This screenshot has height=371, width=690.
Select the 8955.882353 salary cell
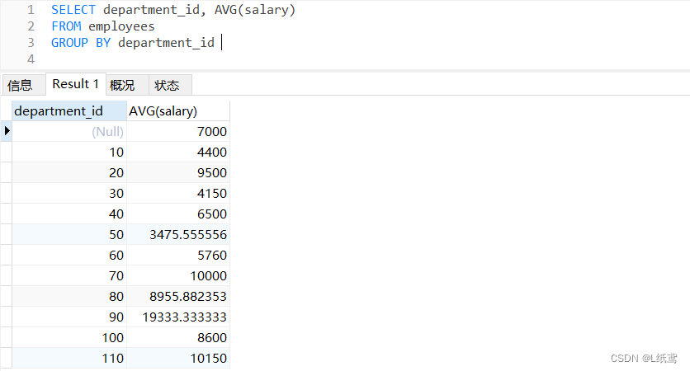coord(178,297)
